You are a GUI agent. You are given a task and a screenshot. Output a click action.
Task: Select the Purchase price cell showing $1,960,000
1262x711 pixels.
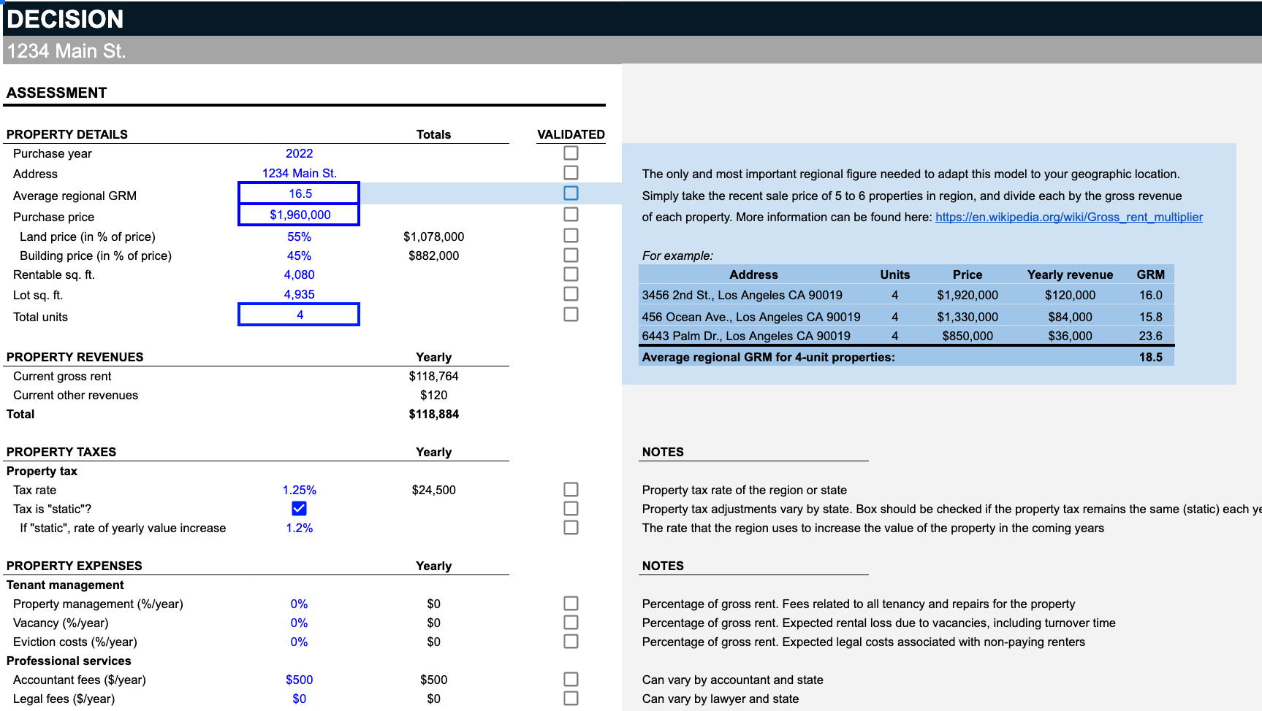pyautogui.click(x=298, y=214)
